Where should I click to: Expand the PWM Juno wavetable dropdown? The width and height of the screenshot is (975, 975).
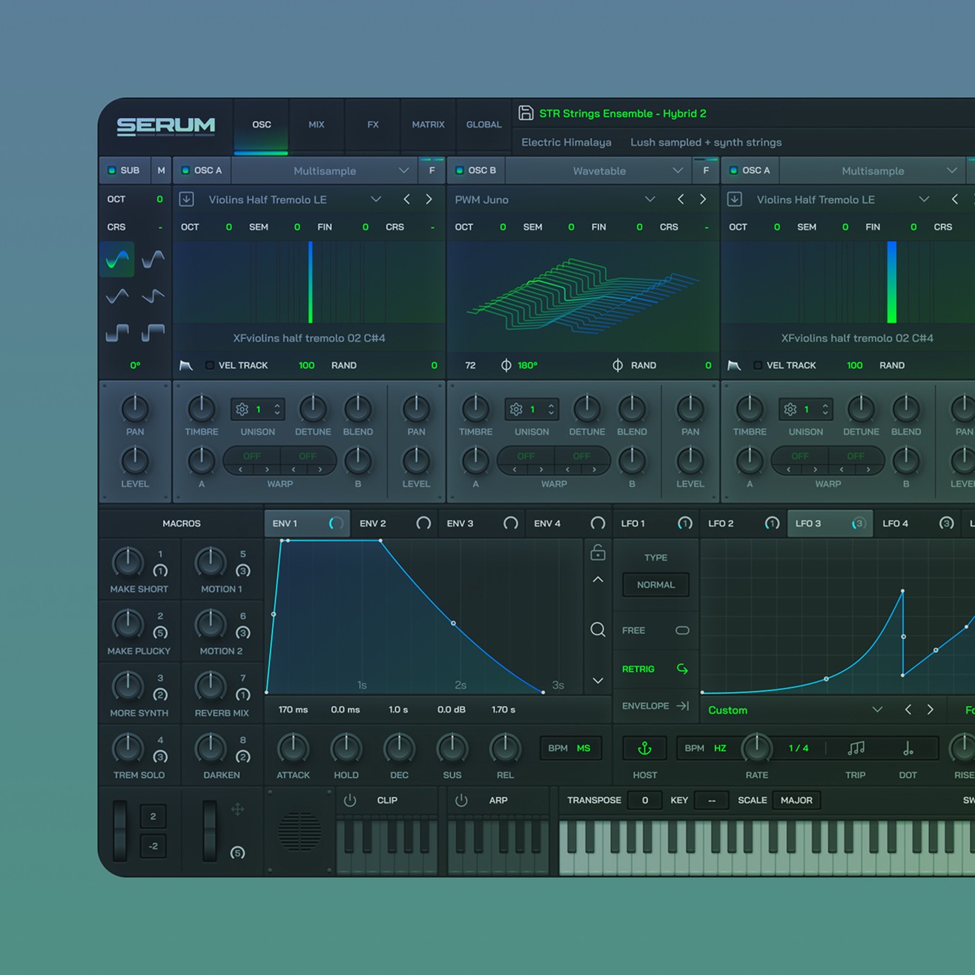click(650, 199)
